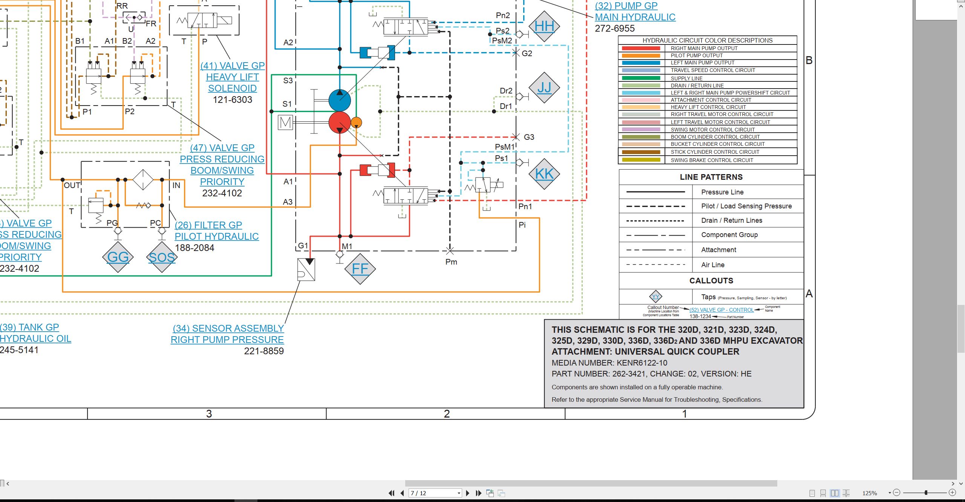Click the FF tap callout diamond

click(360, 269)
